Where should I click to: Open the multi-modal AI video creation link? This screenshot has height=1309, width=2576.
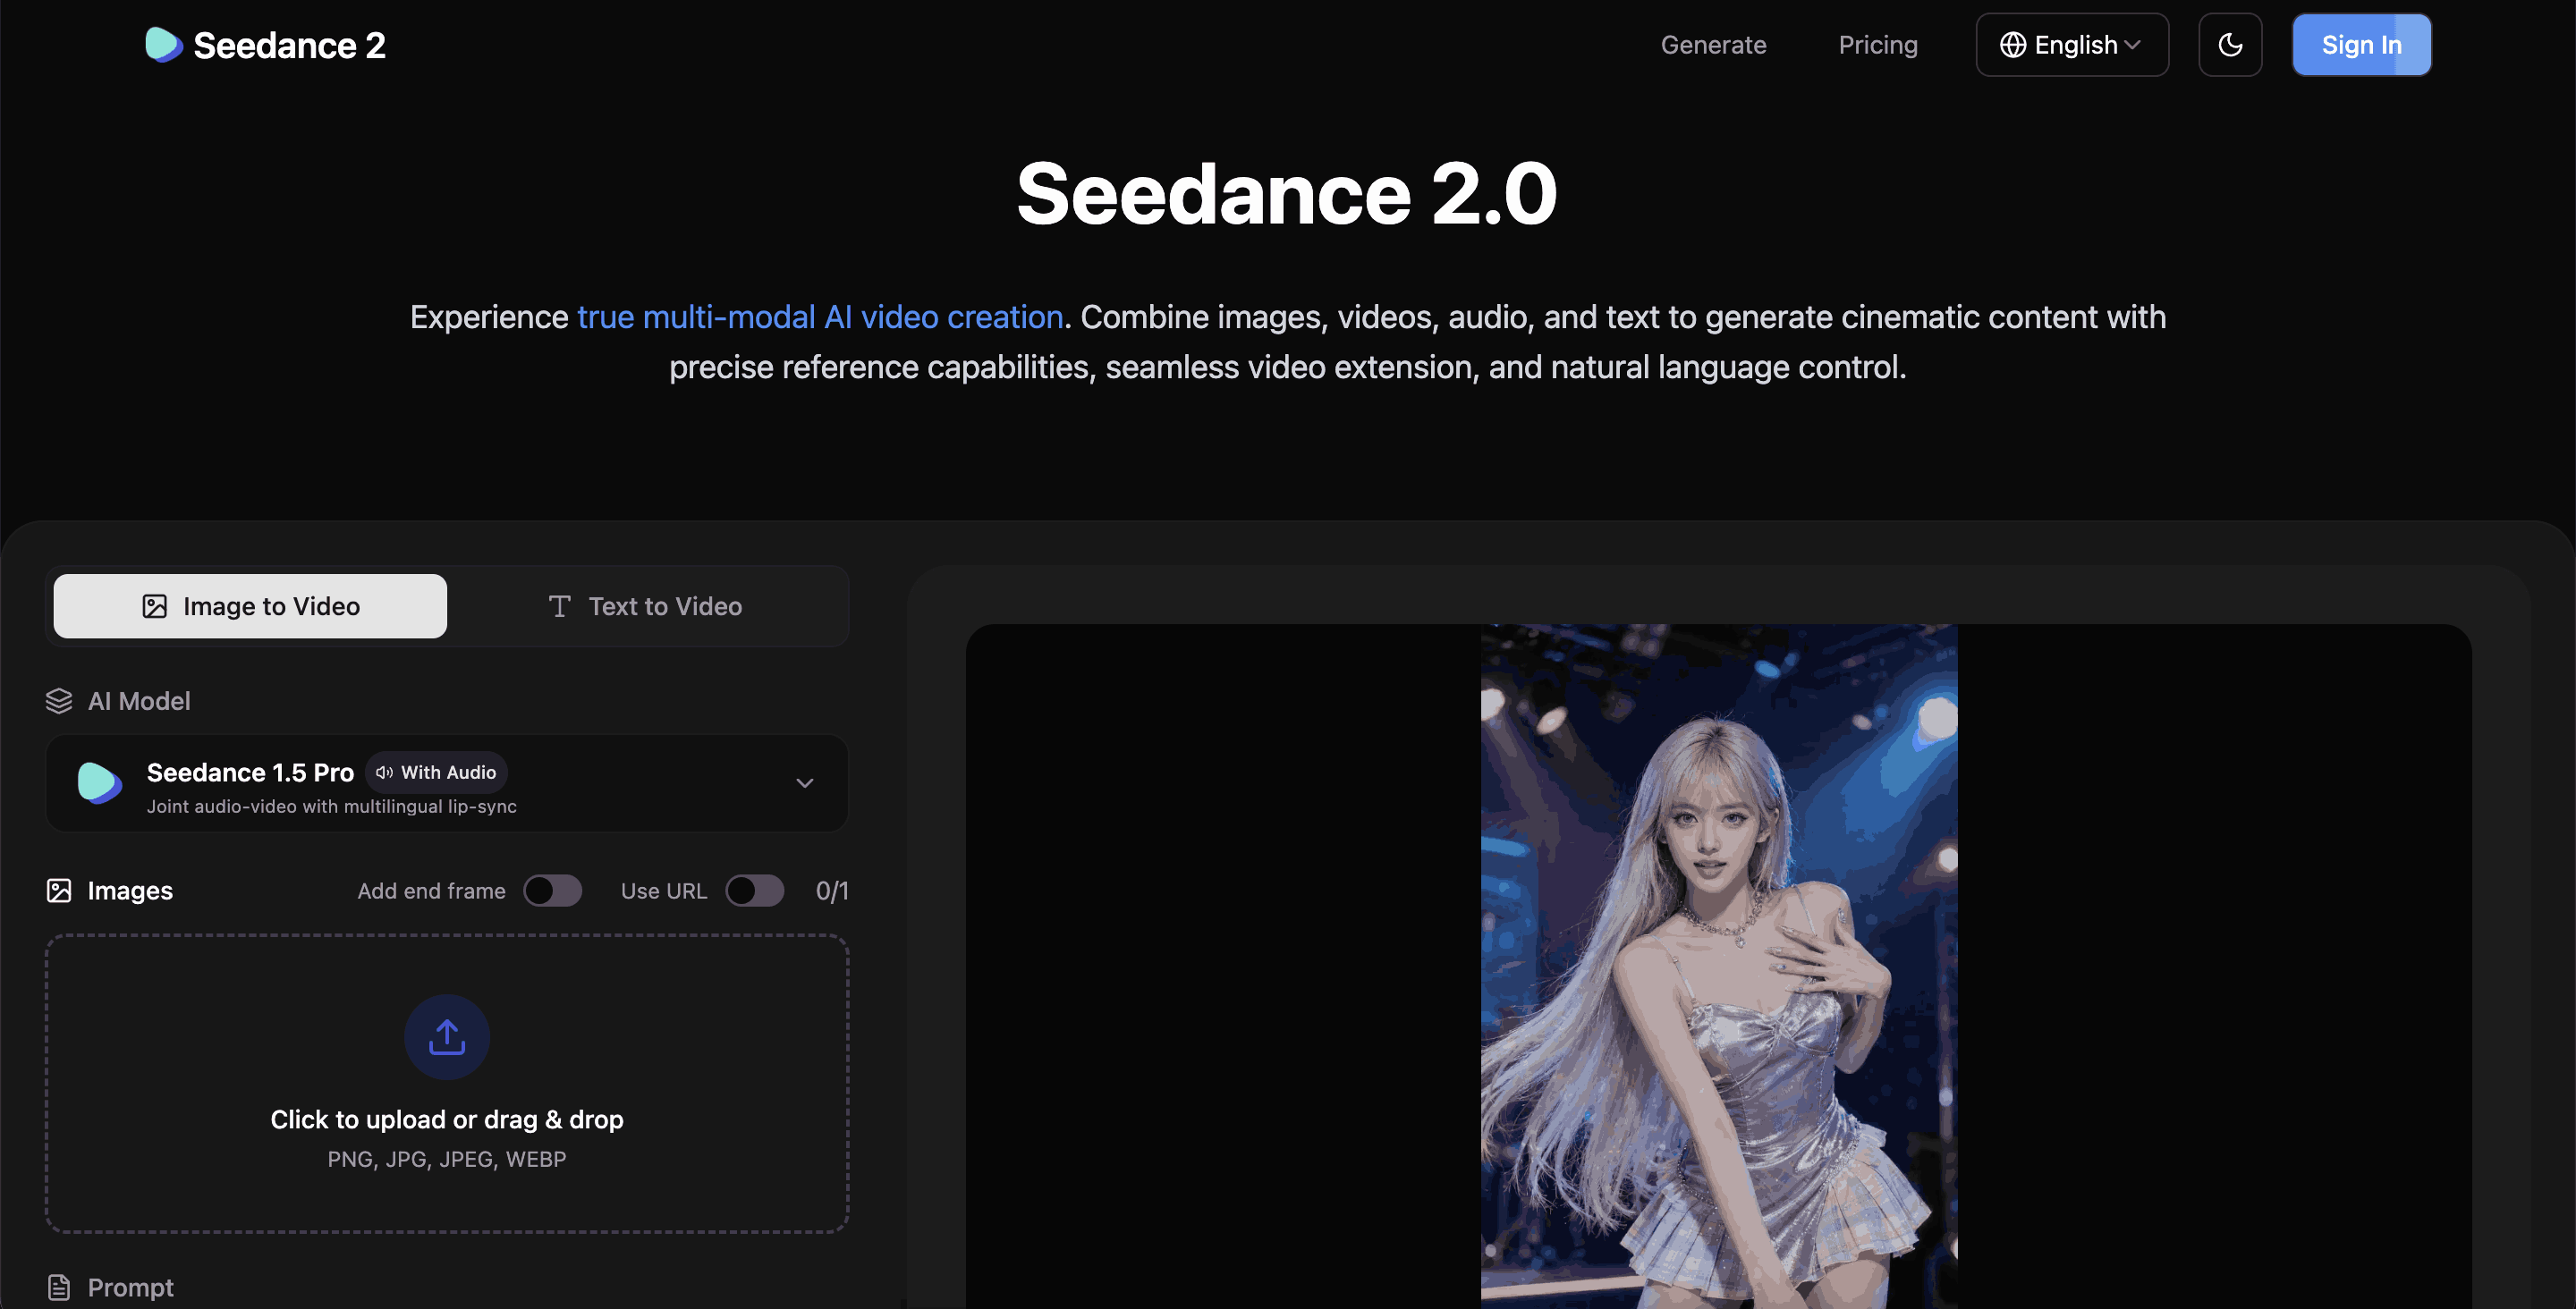pos(820,316)
